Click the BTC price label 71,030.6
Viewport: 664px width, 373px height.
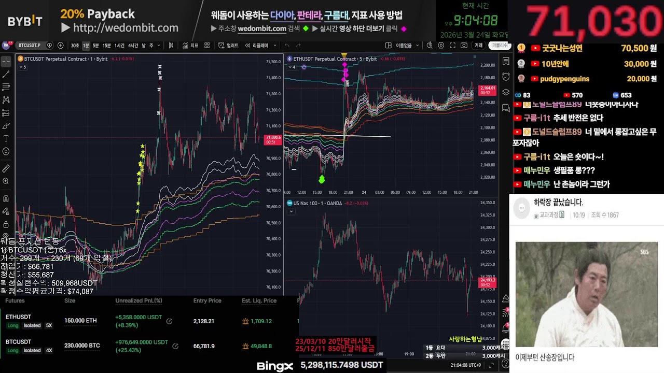pyautogui.click(x=273, y=139)
